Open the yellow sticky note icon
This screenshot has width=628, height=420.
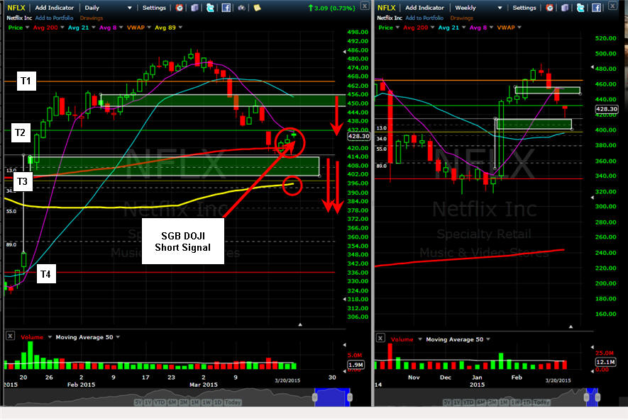[257, 8]
